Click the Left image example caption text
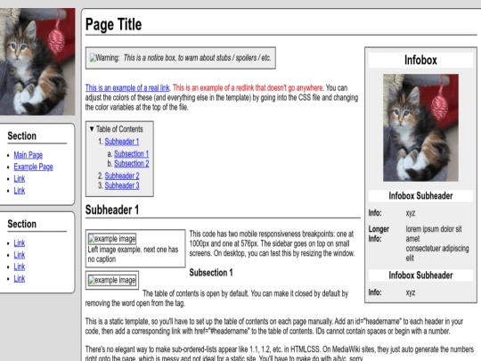Image resolution: width=481 pixels, height=361 pixels. point(133,254)
